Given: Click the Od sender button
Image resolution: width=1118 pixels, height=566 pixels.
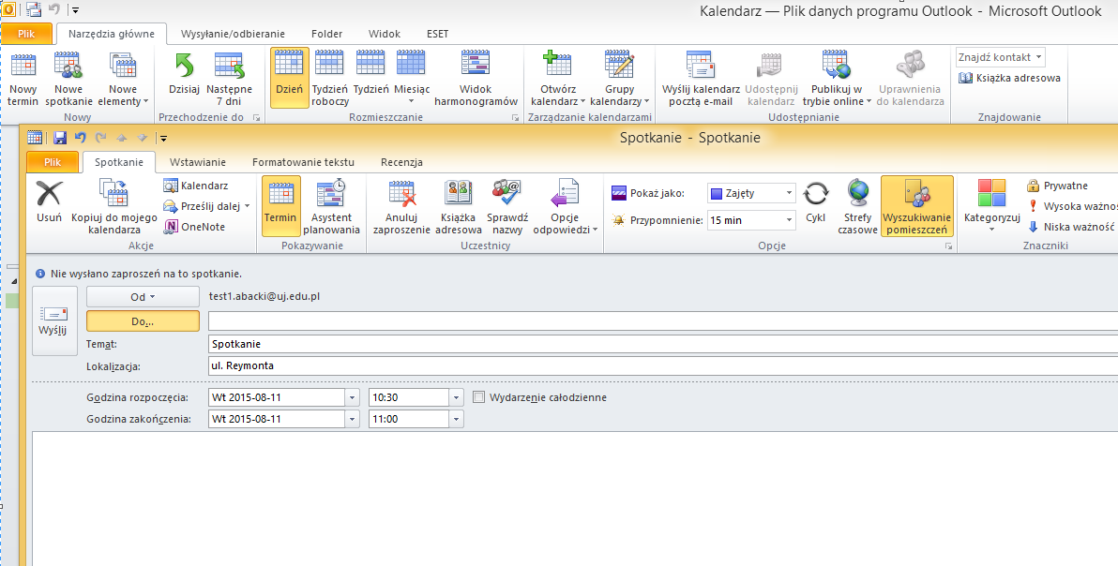Looking at the screenshot, I should (143, 297).
